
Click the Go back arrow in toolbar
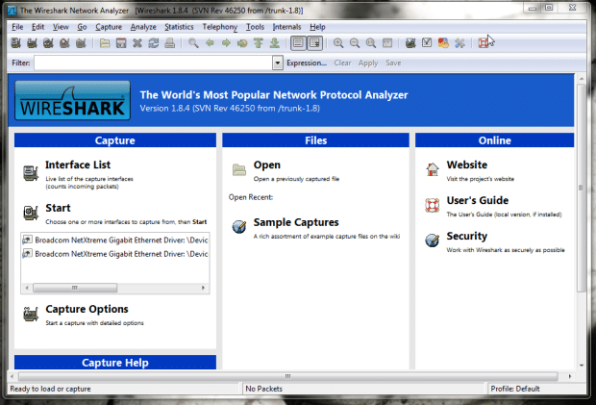[210, 43]
